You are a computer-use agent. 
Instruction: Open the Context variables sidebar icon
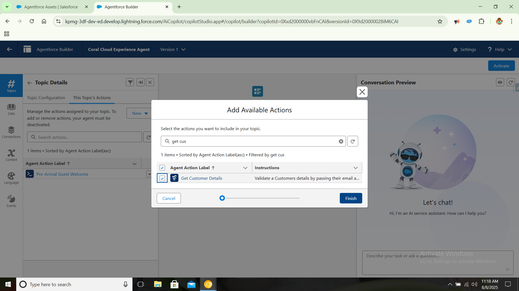click(11, 155)
